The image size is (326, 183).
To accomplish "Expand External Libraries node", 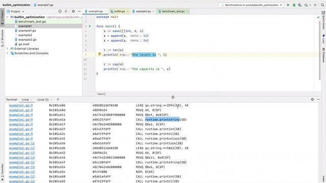I will pyautogui.click(x=8, y=49).
